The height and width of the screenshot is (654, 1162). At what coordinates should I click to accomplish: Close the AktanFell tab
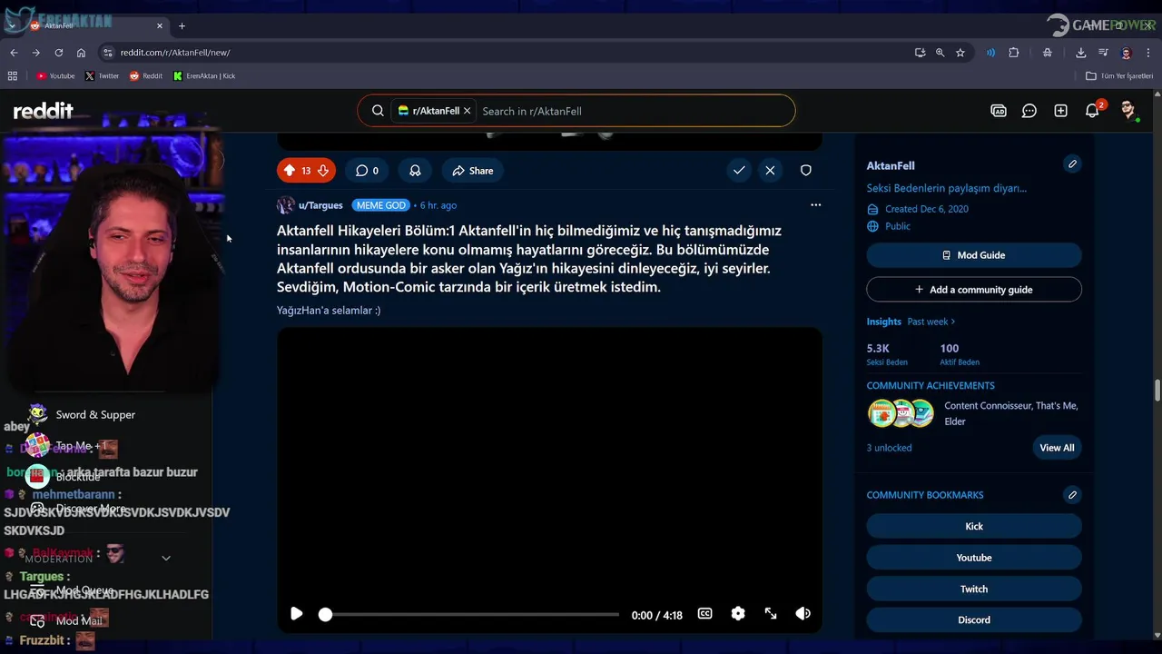(160, 25)
